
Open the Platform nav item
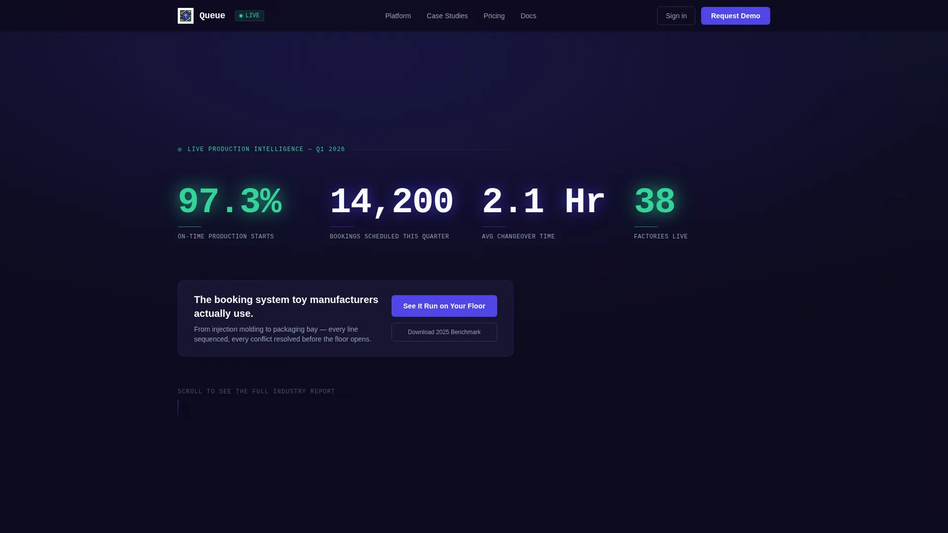click(398, 16)
